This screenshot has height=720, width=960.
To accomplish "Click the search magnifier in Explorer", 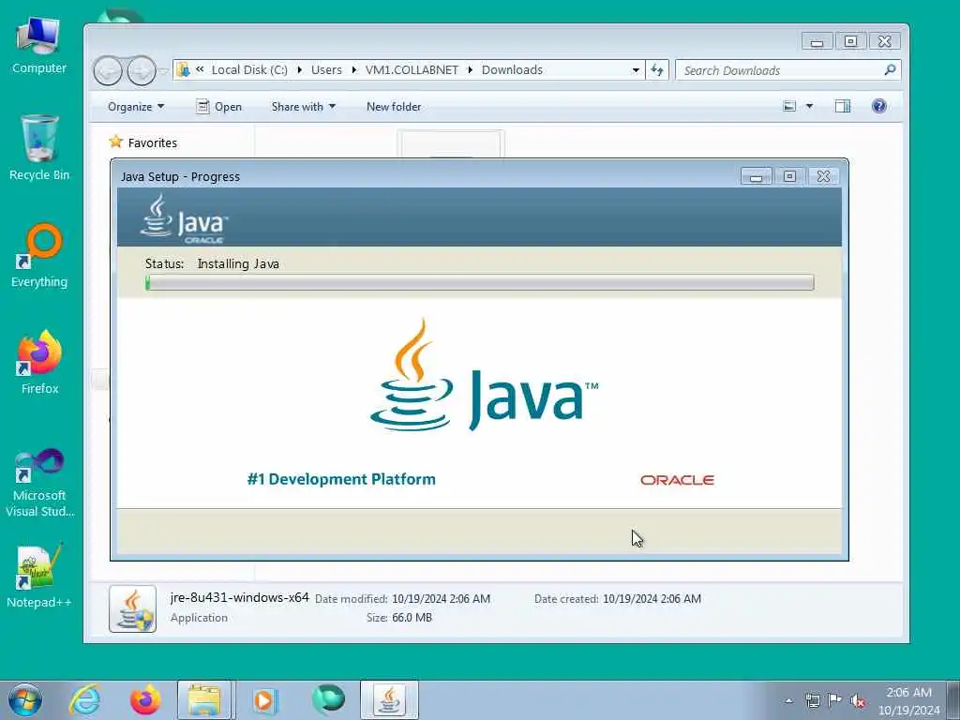I will tap(891, 69).
